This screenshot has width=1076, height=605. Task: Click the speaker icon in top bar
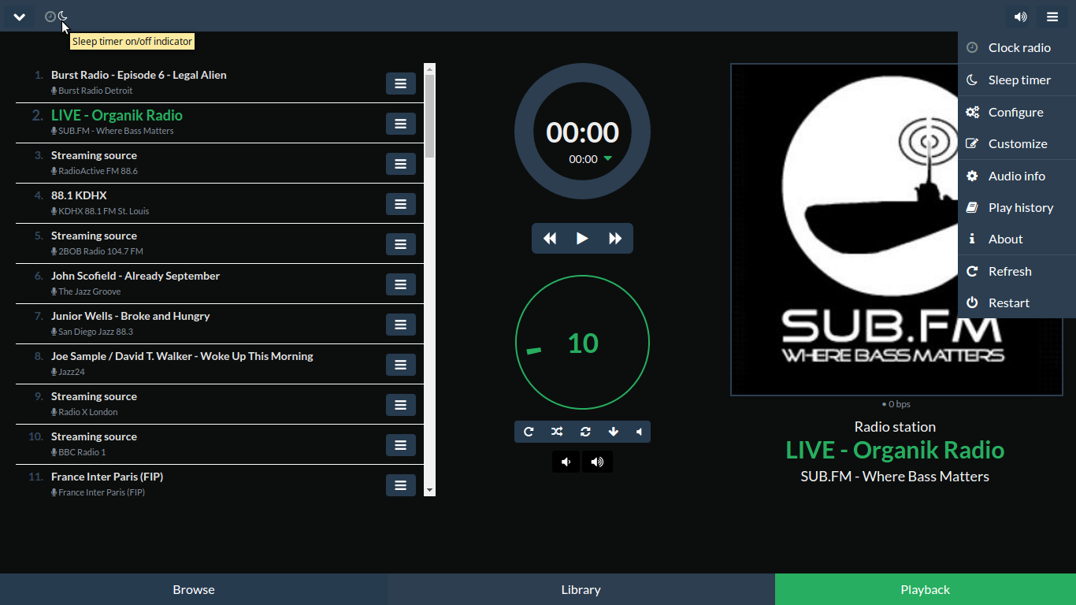click(1020, 17)
